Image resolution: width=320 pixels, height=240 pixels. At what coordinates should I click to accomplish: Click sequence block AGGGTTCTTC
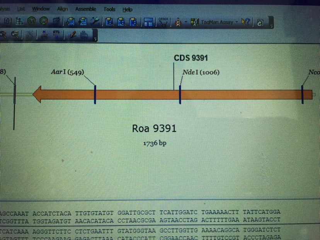point(52,231)
